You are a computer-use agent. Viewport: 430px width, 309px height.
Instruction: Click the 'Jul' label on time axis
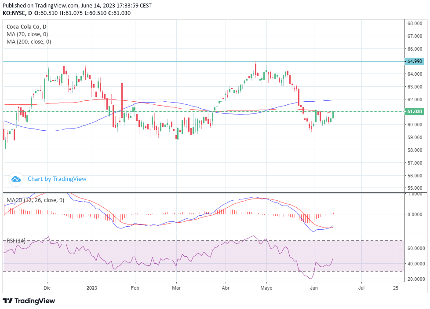coord(361,288)
